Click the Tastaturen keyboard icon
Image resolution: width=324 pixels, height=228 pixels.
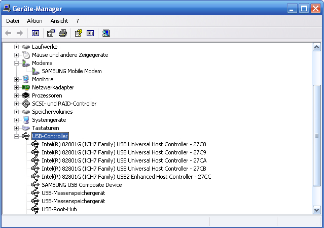26,128
